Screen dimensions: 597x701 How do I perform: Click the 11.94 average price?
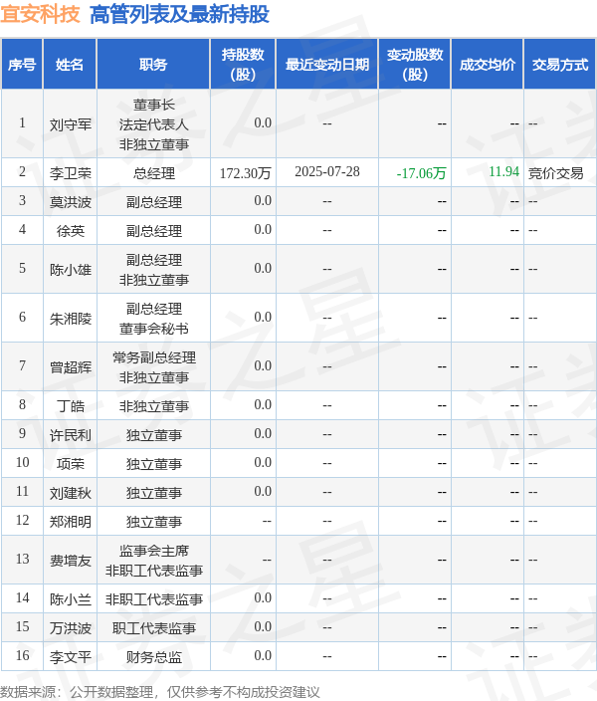pos(503,171)
